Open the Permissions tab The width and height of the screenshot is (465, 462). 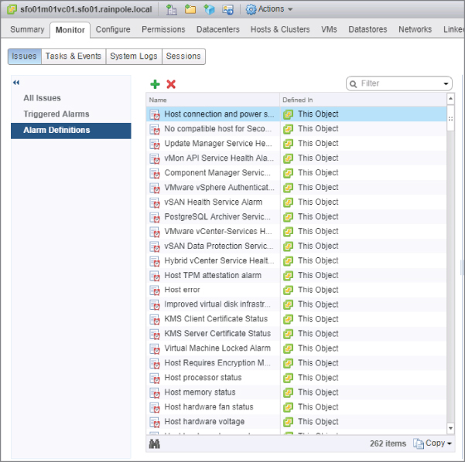(x=163, y=29)
